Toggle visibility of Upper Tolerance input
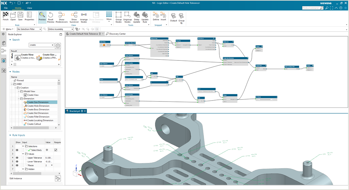This screenshot has height=190, width=349. pos(17,158)
